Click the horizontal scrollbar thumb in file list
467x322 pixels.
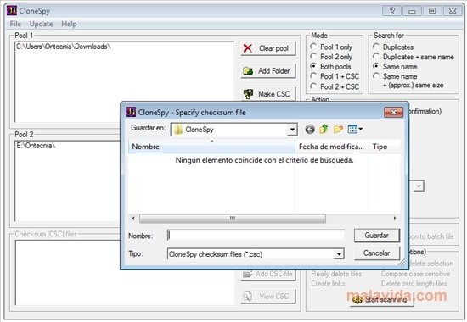point(233,219)
